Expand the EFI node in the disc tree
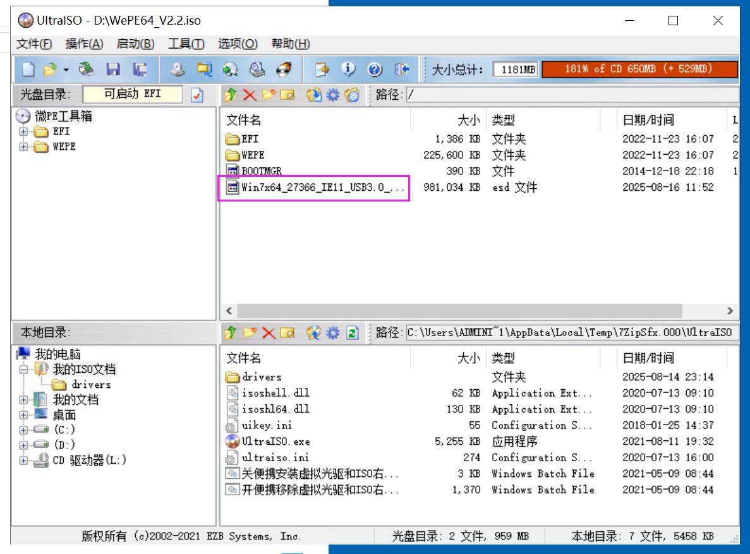The height and width of the screenshot is (554, 750). click(23, 131)
